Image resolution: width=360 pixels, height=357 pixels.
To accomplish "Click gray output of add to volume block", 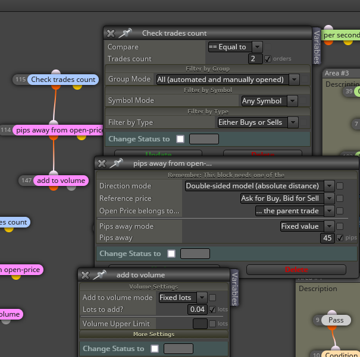I will (71, 188).
